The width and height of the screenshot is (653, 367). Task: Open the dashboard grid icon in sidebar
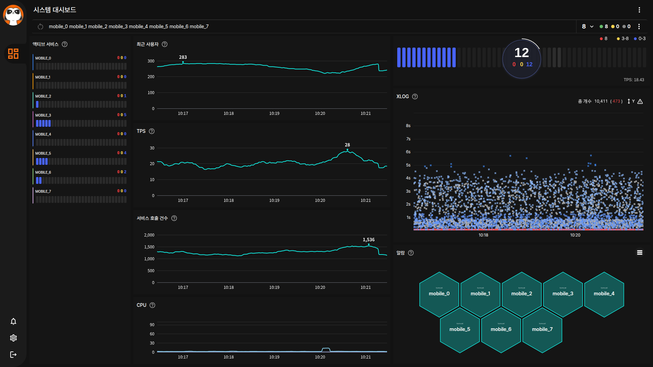(x=13, y=54)
